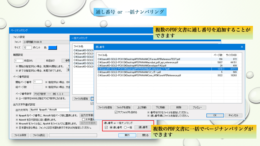The width and height of the screenshot is (260, 146).
Task: Close the 通し番号 dialog with the X
Action: click(x=241, y=47)
